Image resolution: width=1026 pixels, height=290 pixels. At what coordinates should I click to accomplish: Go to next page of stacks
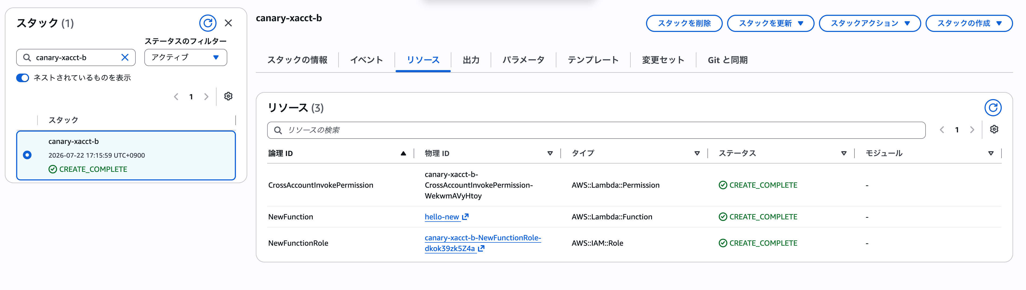point(206,97)
